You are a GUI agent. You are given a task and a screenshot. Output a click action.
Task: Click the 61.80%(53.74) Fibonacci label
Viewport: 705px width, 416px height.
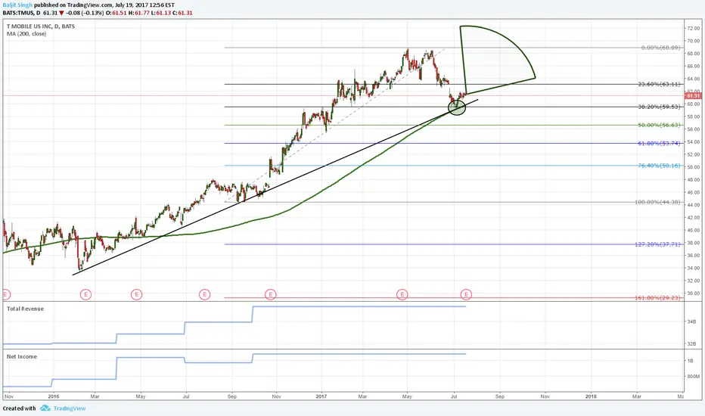659,144
